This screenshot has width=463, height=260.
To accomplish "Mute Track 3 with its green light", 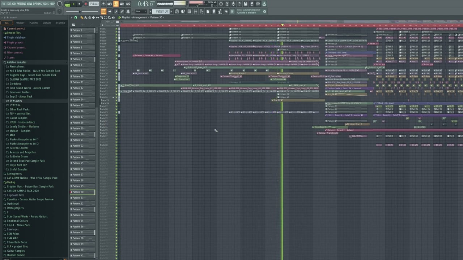I will 116,35.
